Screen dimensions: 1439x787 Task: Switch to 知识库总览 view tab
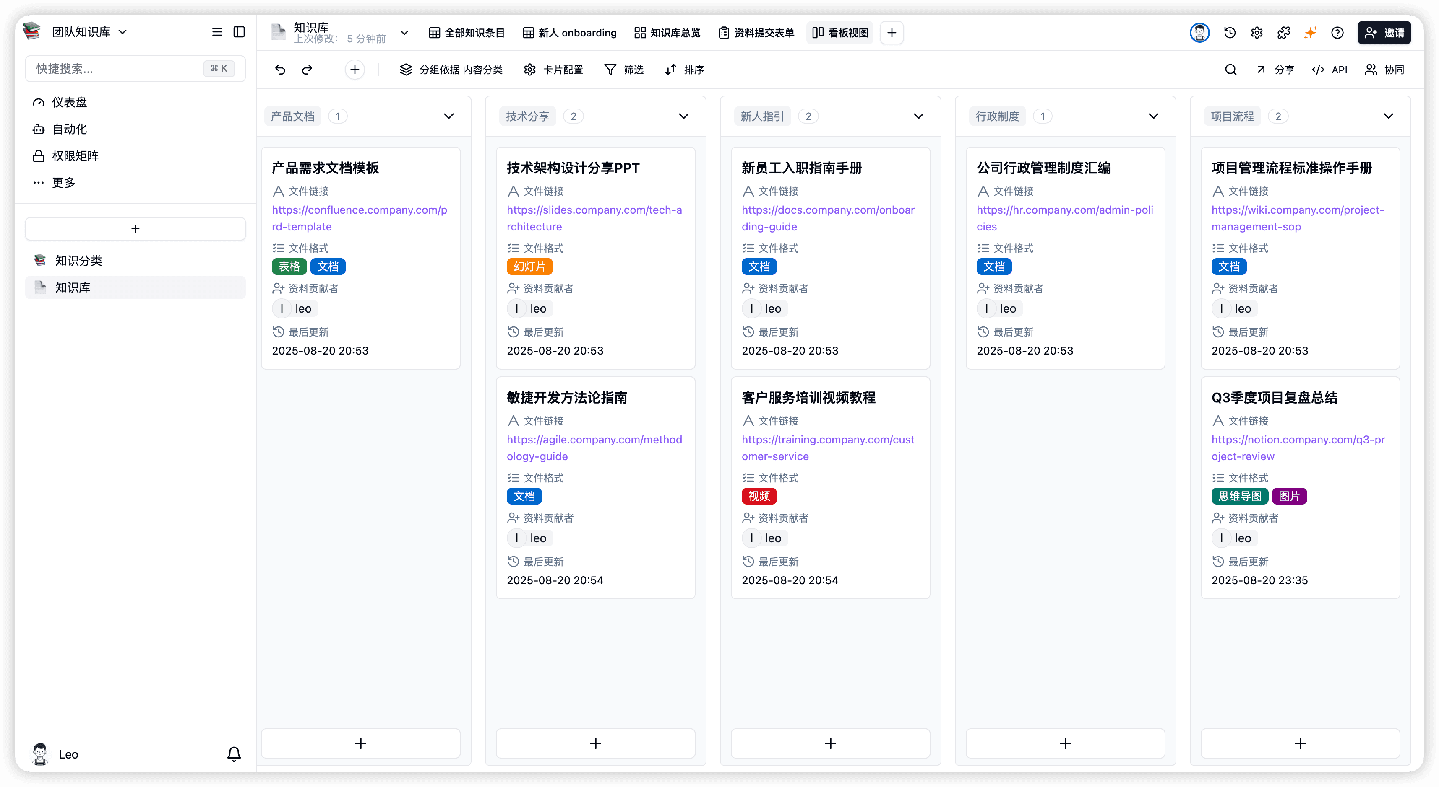667,33
